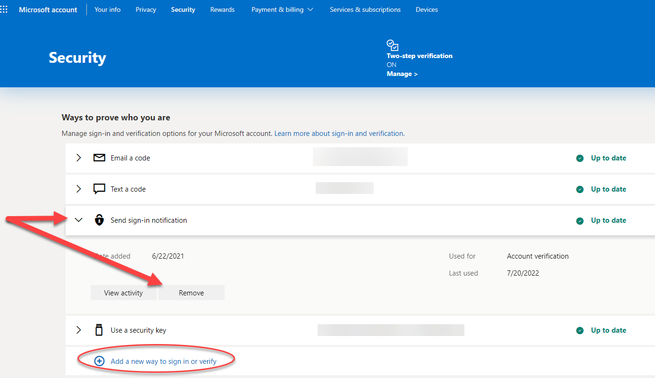Click Up to date status for security key

pyautogui.click(x=609, y=330)
